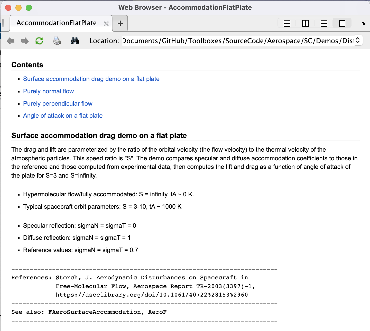Open browser actions arrow at top right
The image size is (370, 331).
click(x=364, y=23)
